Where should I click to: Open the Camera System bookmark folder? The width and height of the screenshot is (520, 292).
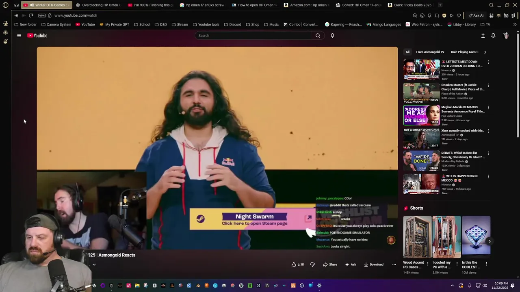point(56,24)
